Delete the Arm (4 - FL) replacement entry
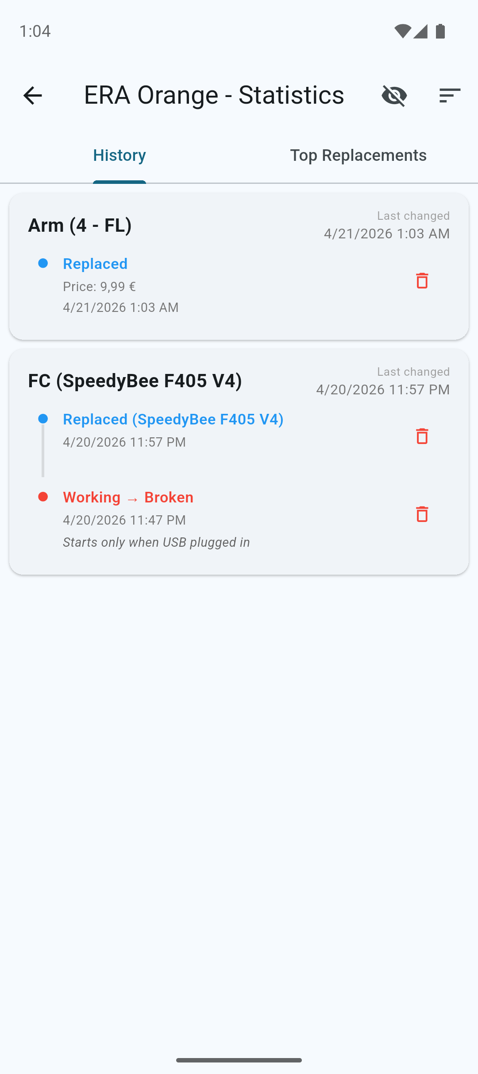478x1074 pixels. click(x=421, y=280)
